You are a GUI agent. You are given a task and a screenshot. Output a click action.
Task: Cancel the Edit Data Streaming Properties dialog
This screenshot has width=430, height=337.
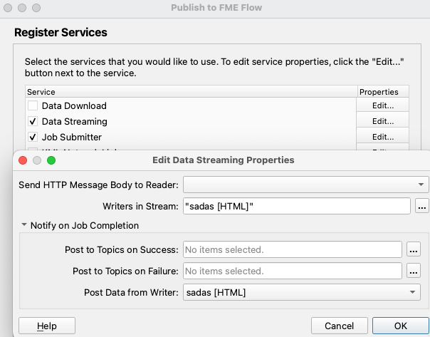point(339,326)
